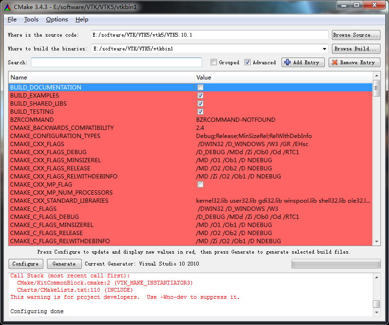Screen dimensions: 389x325
Task: Uncheck the BUILD_TESTING checkbox
Action: [x=200, y=112]
